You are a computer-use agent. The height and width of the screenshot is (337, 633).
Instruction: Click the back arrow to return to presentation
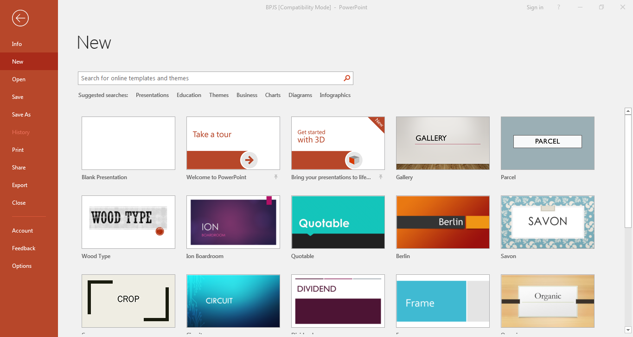click(20, 18)
